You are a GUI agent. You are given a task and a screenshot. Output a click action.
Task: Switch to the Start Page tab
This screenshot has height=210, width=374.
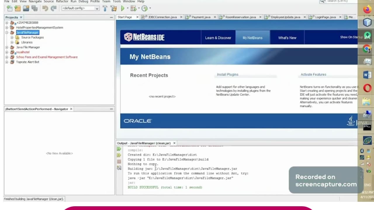click(125, 17)
